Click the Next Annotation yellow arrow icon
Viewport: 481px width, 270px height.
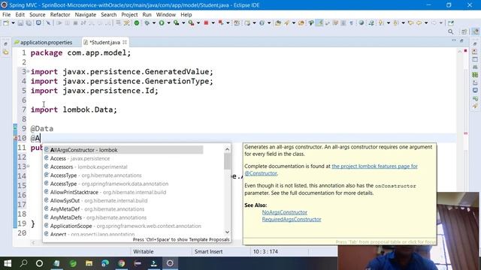[x=381, y=23]
